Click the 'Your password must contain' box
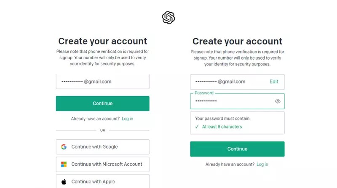This screenshot has height=188, width=337. click(x=237, y=123)
